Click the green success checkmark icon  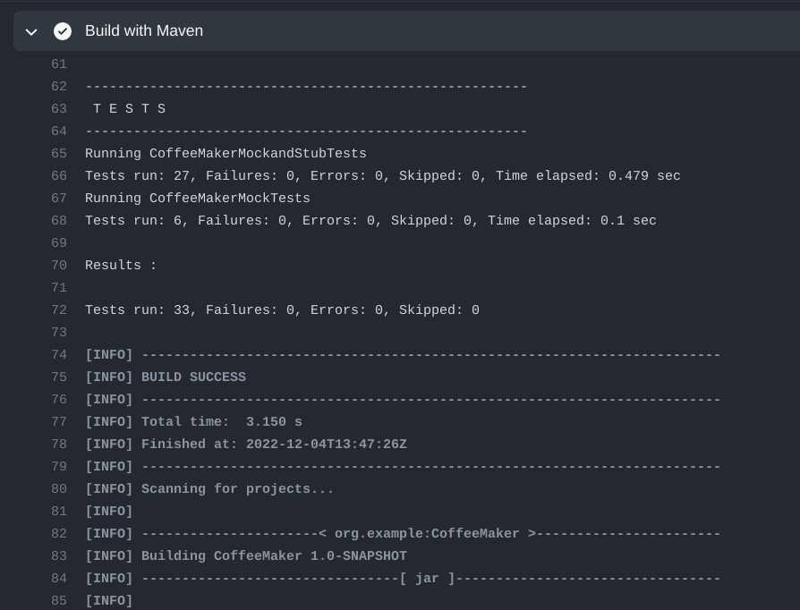click(63, 31)
